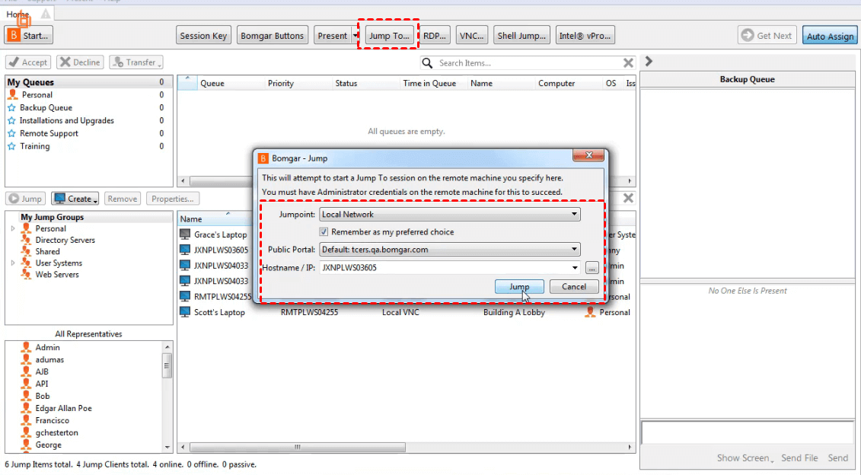Select the Shared jump group
The width and height of the screenshot is (861, 475).
(x=47, y=251)
